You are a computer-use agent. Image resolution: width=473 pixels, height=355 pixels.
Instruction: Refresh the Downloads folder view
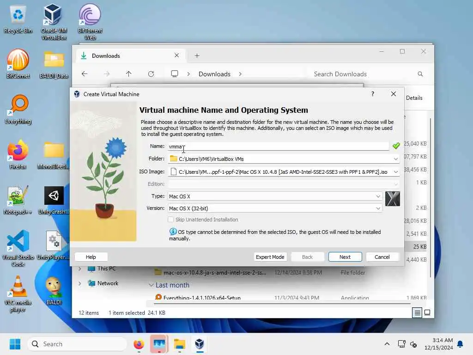tap(151, 74)
